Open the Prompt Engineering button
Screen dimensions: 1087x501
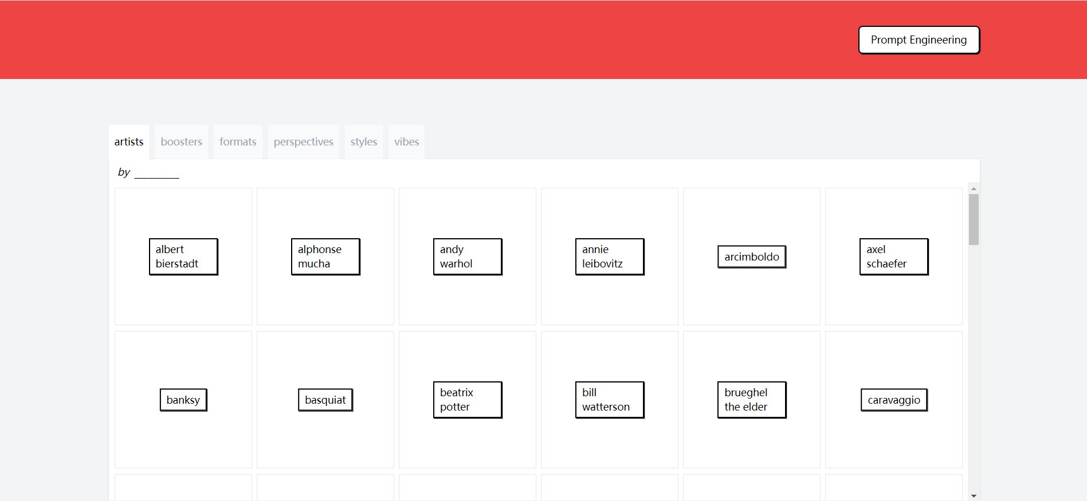(x=919, y=40)
